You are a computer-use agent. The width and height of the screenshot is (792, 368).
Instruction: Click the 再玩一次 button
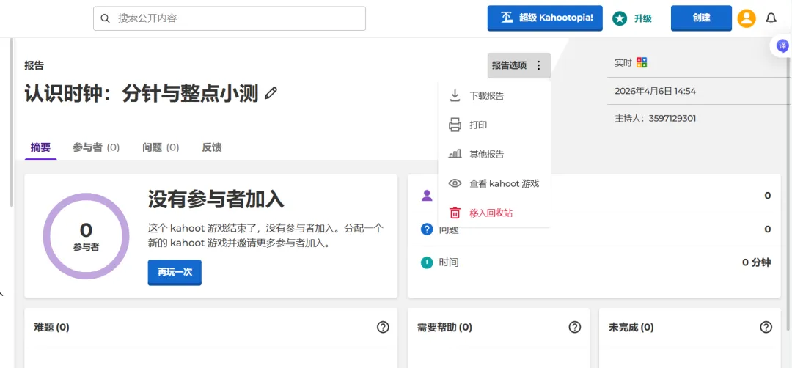click(175, 272)
